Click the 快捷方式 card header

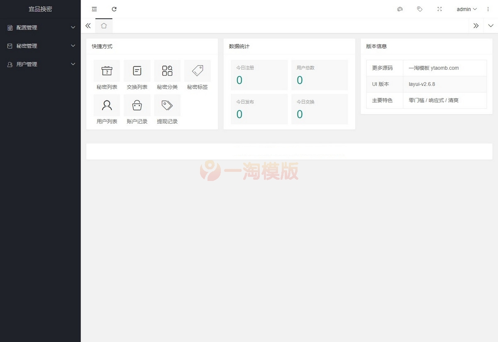click(x=152, y=46)
